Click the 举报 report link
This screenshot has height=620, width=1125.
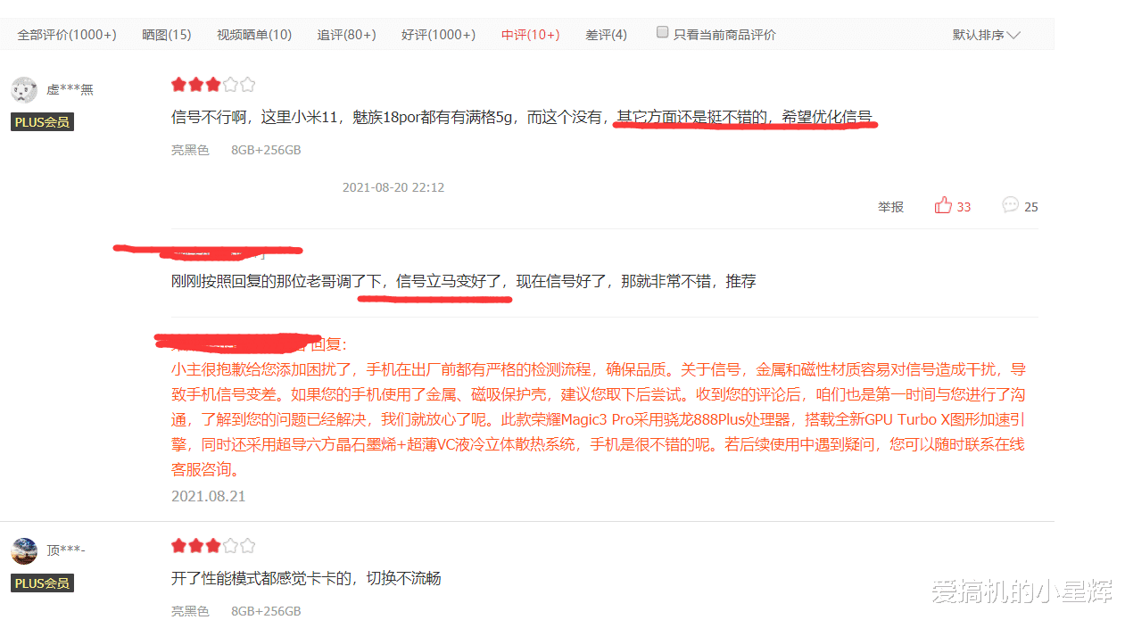click(889, 206)
